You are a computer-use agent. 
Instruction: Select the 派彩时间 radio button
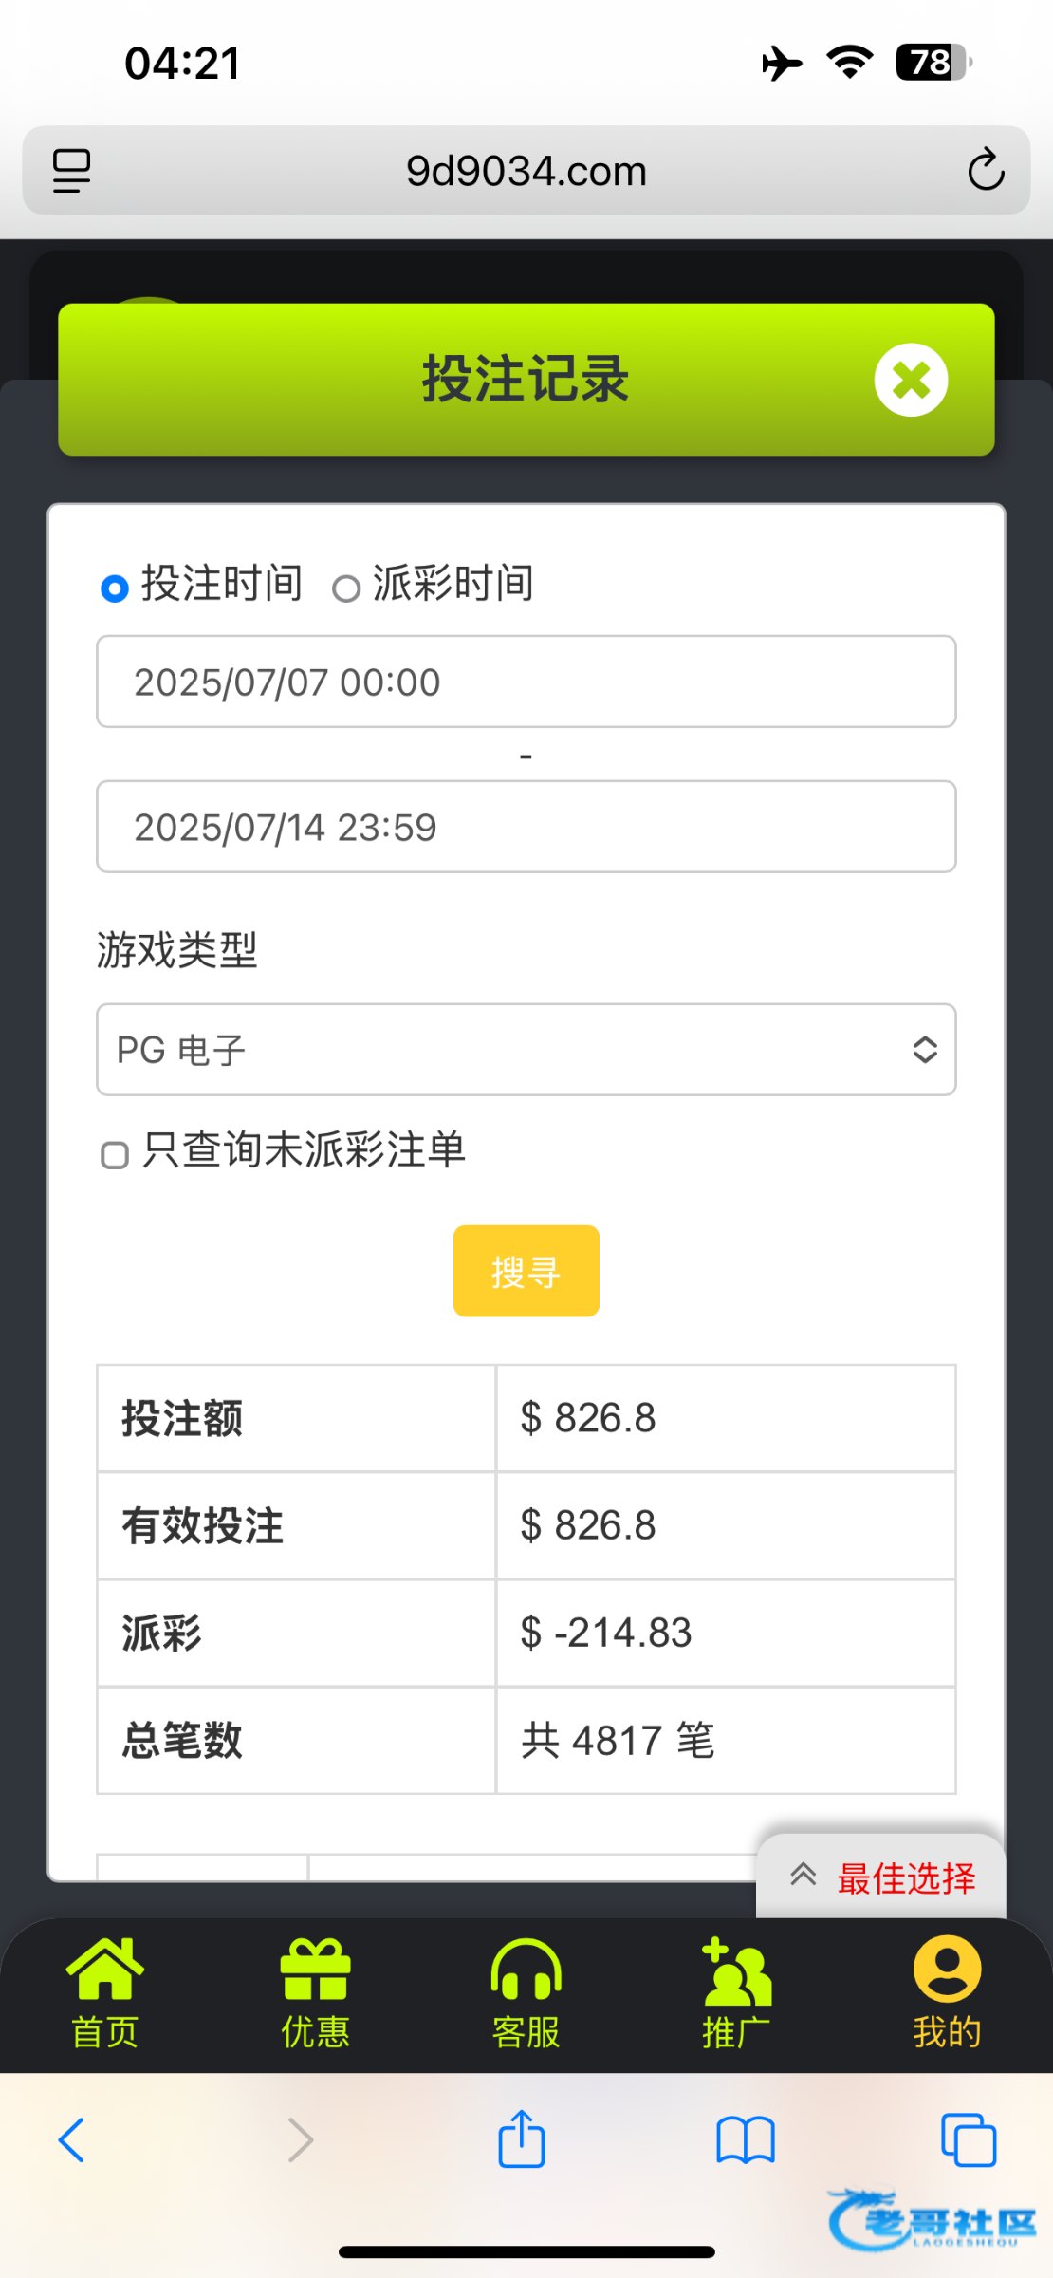pyautogui.click(x=346, y=588)
